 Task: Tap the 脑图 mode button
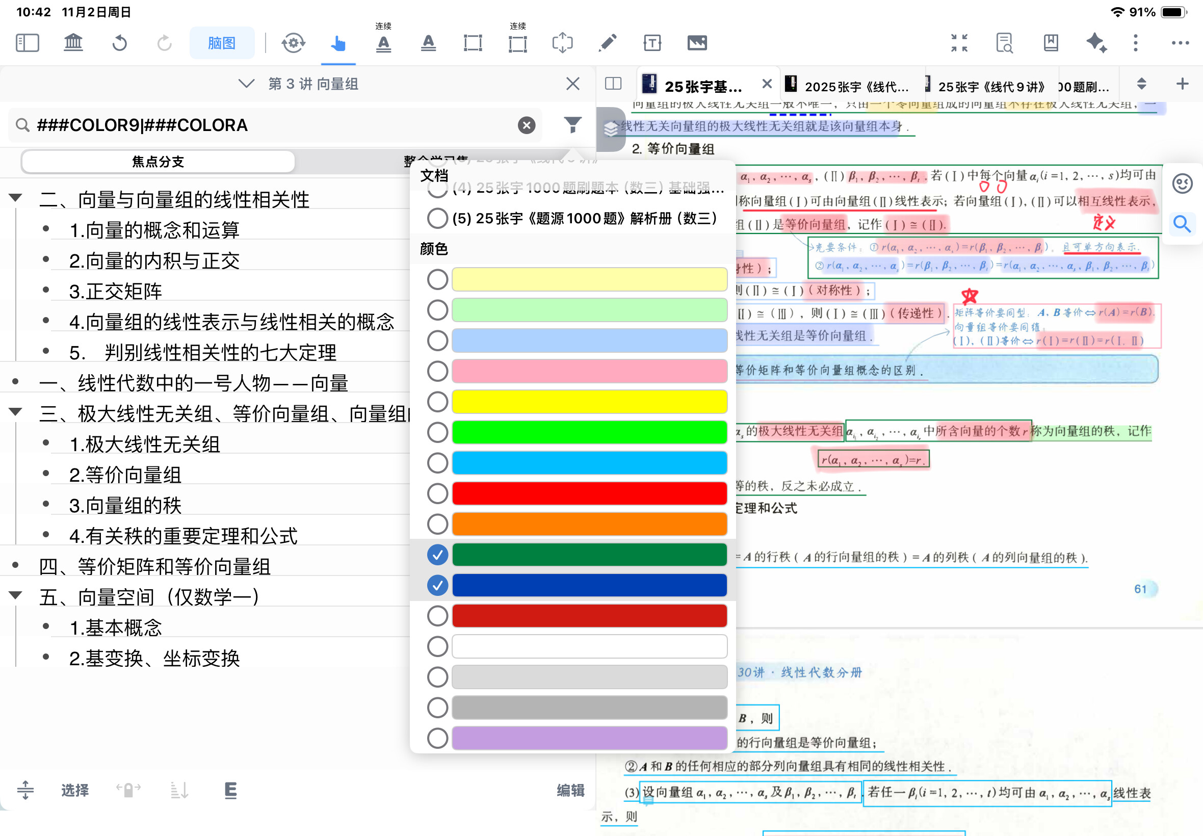coord(222,43)
